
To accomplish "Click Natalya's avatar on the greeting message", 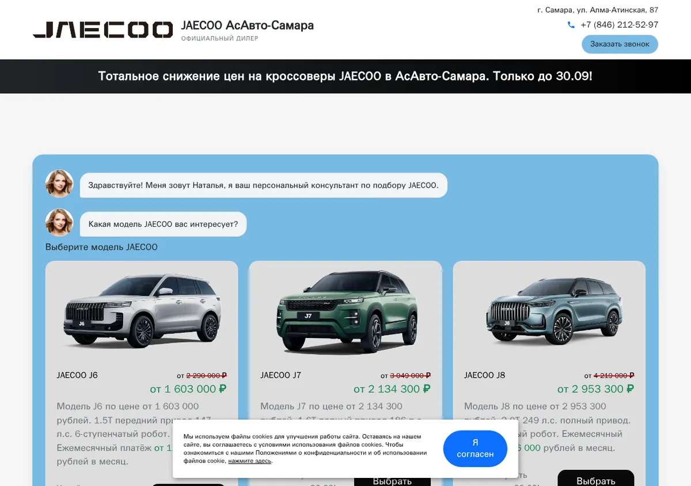I will 59,184.
